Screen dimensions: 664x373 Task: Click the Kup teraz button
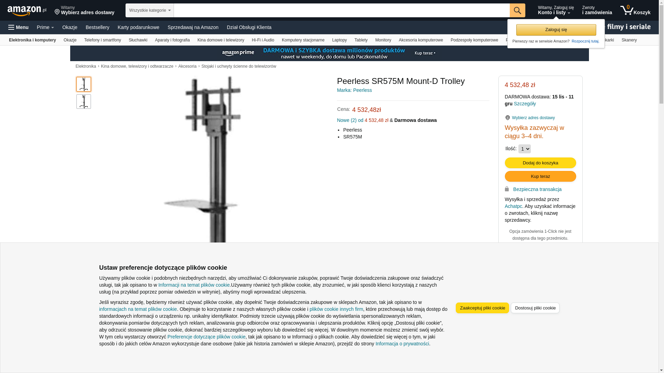click(541, 176)
